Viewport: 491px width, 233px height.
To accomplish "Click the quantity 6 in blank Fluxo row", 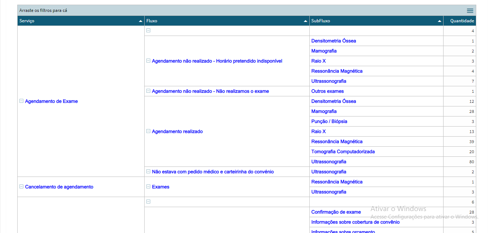I will coord(473,202).
